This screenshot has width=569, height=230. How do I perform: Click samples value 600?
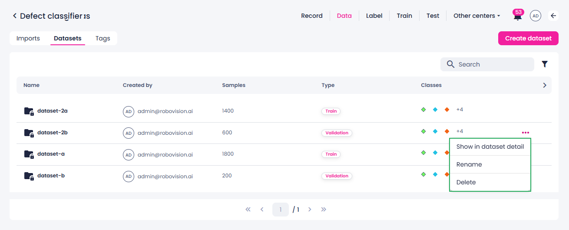point(227,133)
